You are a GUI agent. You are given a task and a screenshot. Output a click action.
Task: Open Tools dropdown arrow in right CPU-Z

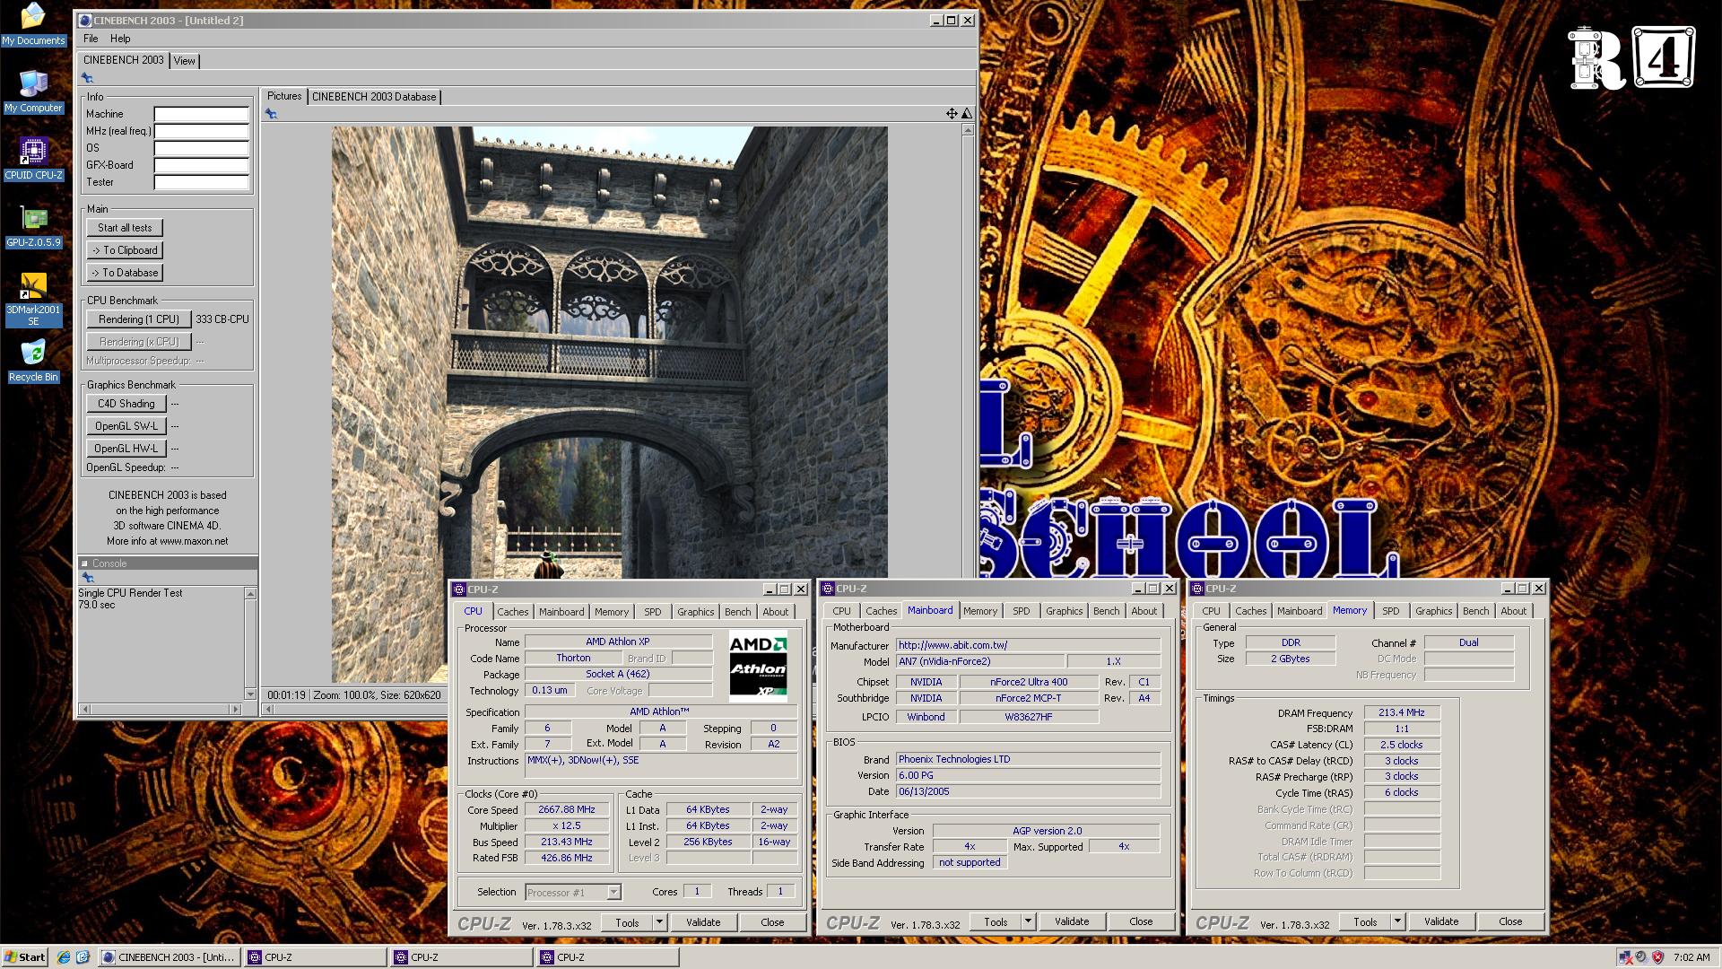(1397, 921)
